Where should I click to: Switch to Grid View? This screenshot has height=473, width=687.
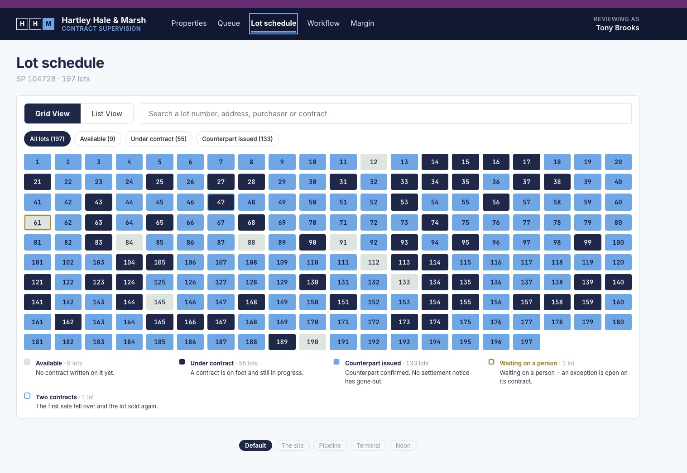click(53, 114)
